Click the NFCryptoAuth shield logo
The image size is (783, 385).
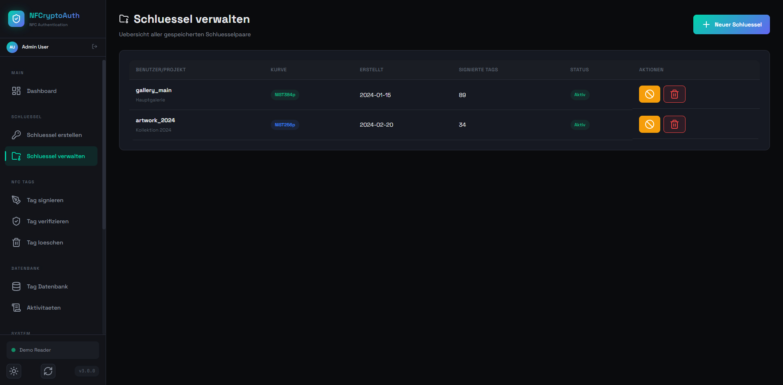[16, 19]
